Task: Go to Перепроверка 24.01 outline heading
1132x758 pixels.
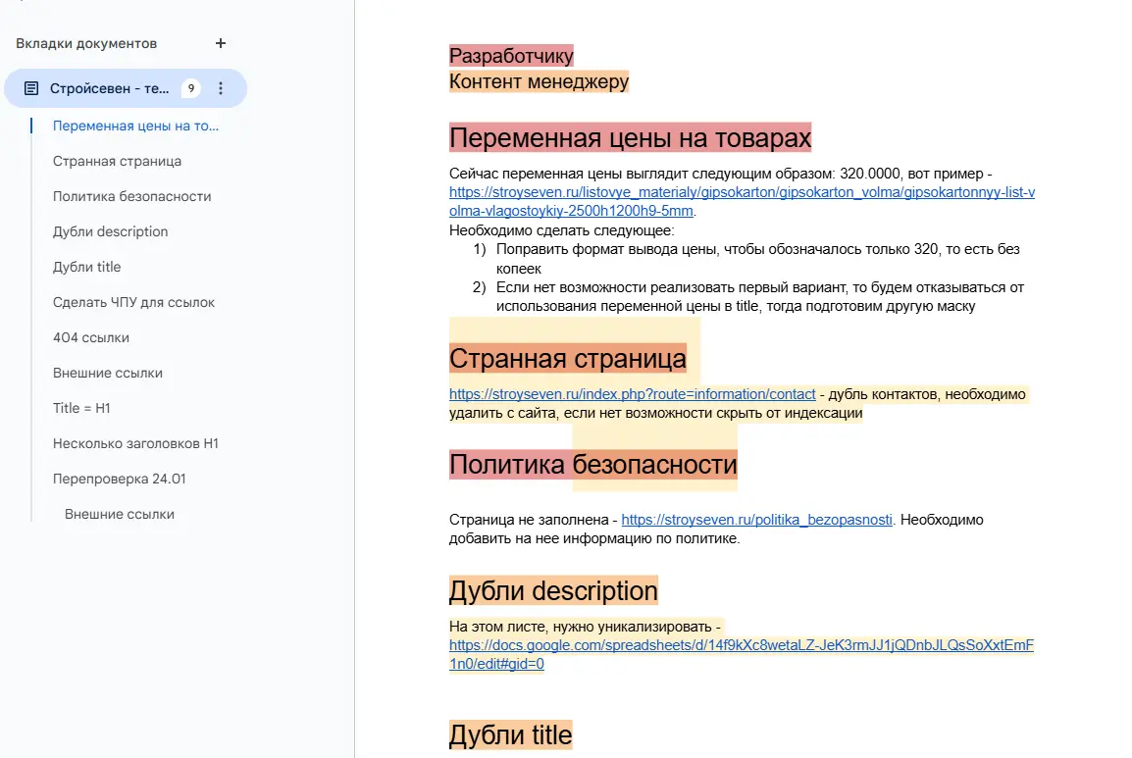Action: (x=119, y=479)
